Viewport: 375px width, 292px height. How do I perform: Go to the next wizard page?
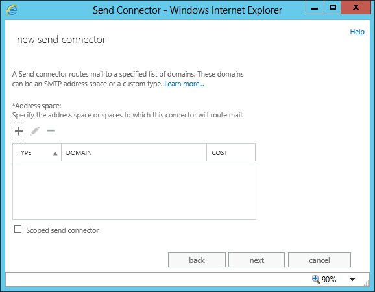[x=257, y=260]
